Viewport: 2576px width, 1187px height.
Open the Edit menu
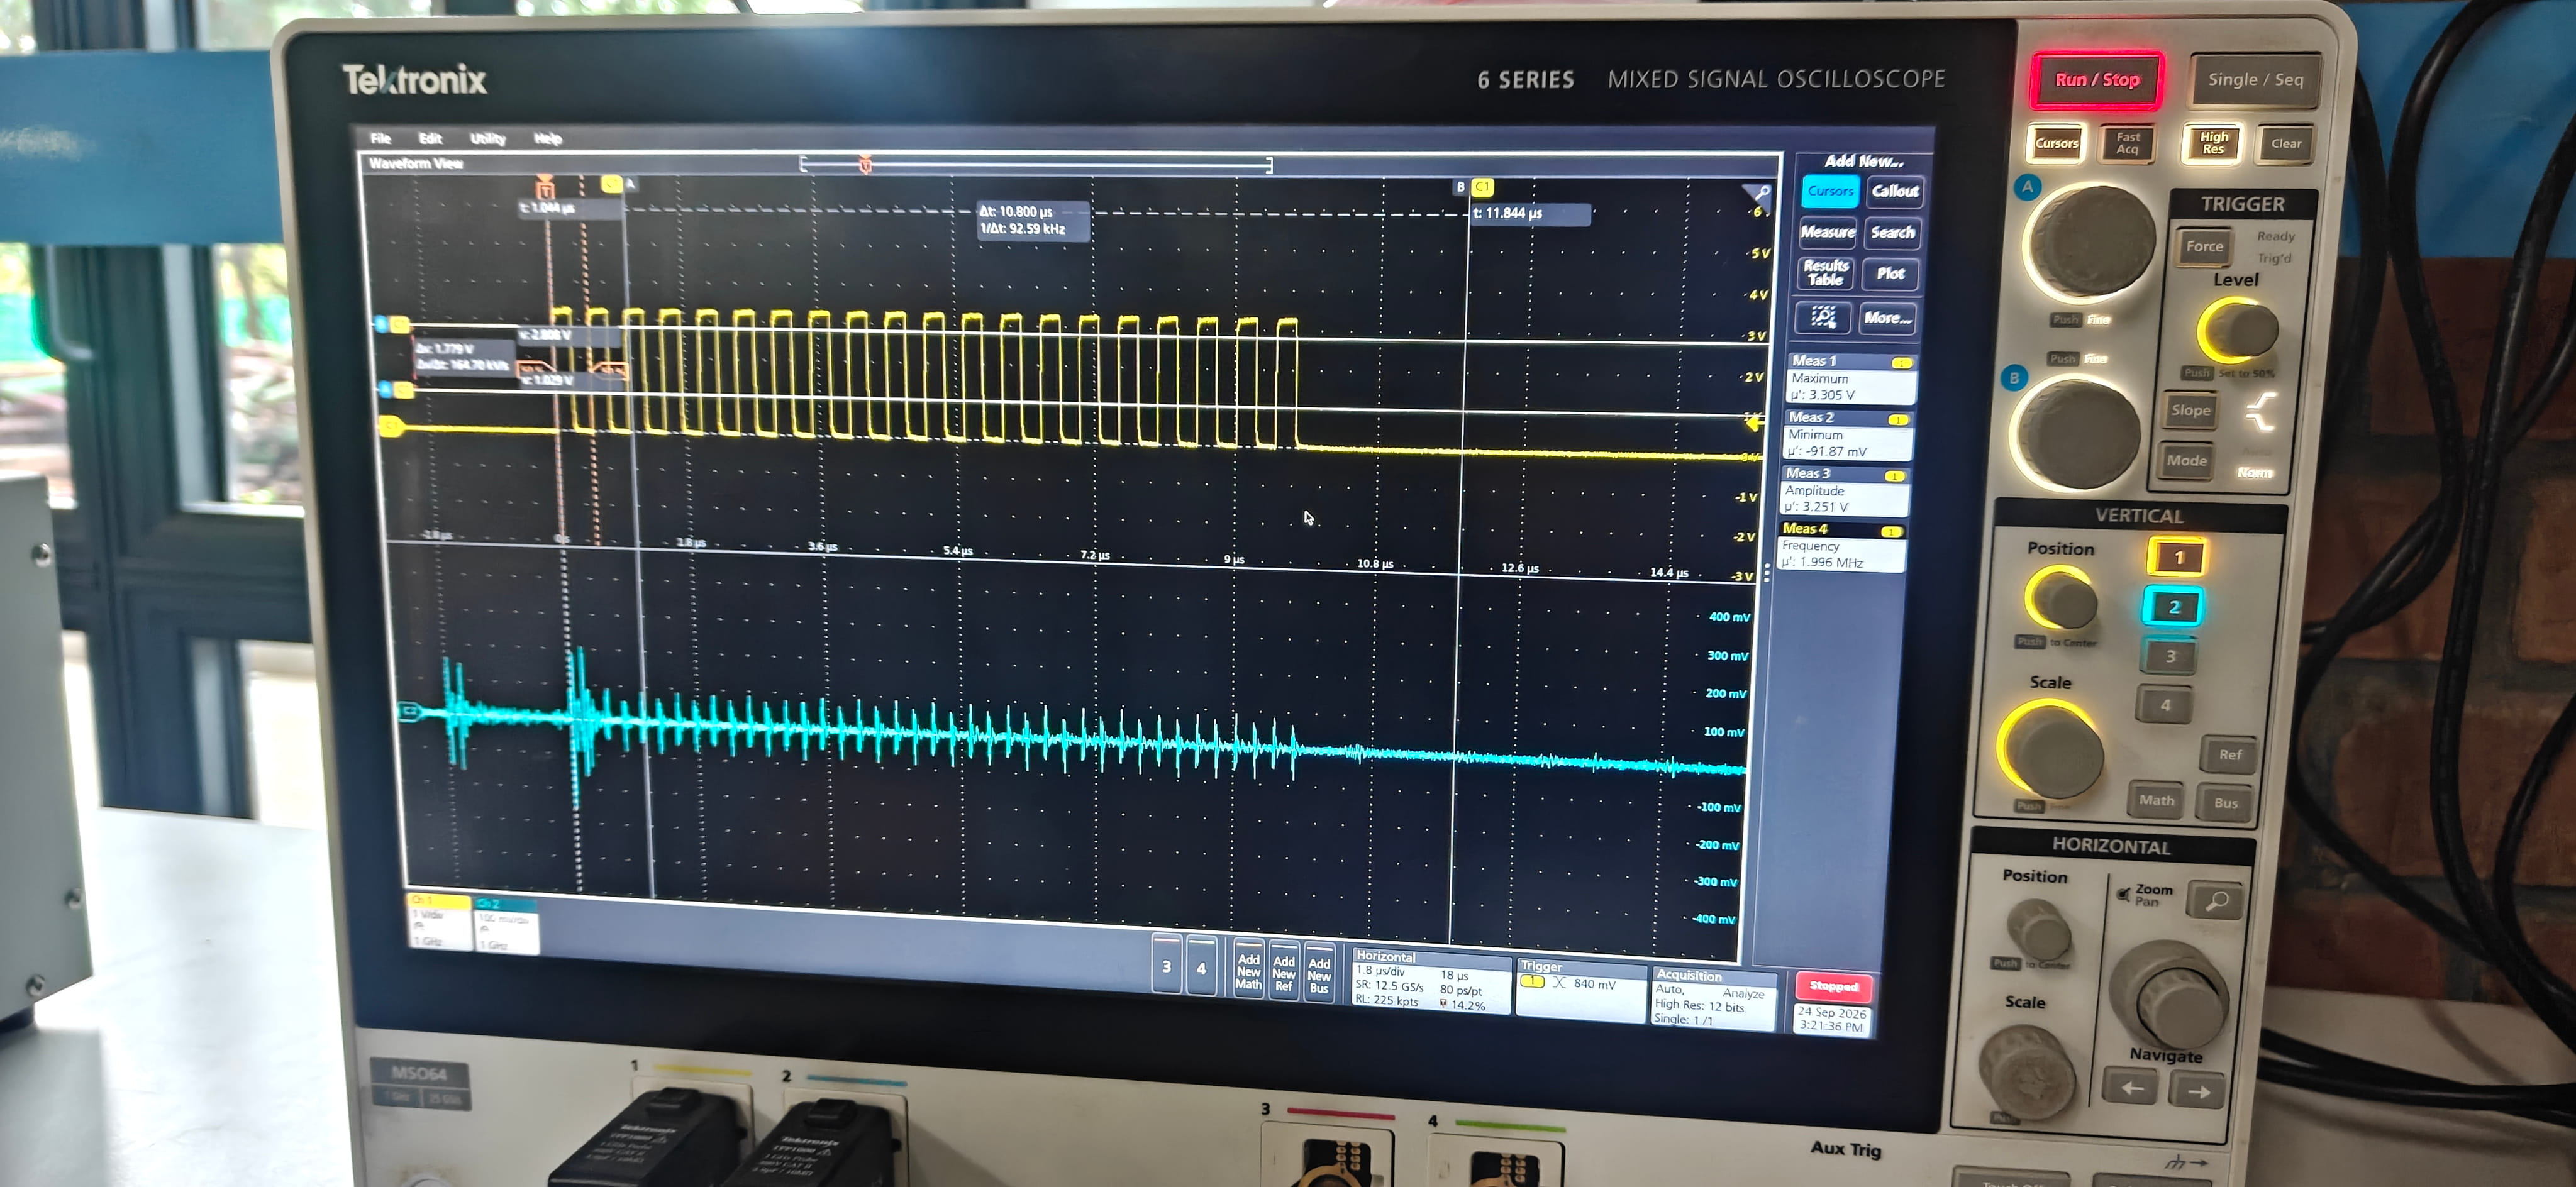pyautogui.click(x=430, y=138)
